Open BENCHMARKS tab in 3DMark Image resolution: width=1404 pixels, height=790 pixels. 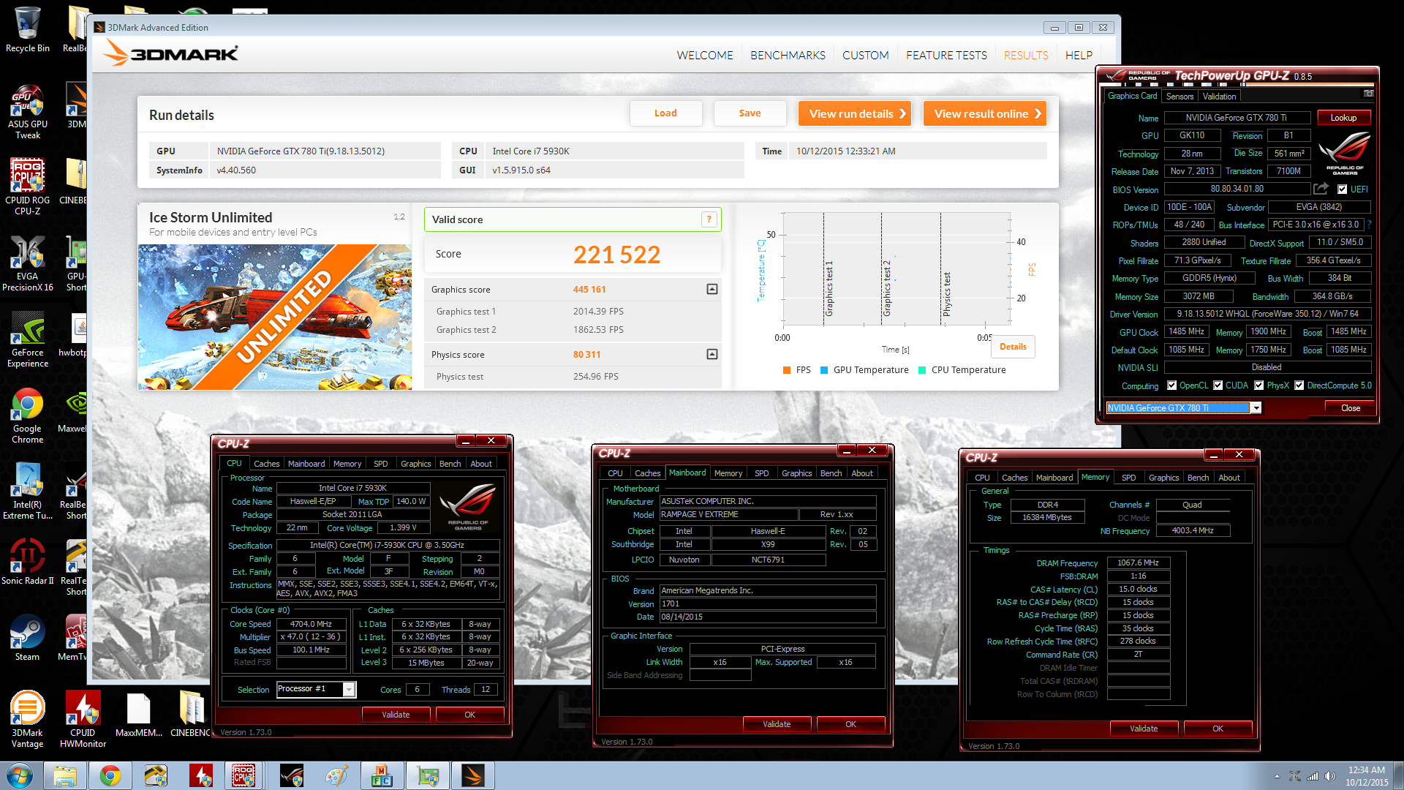click(x=788, y=55)
